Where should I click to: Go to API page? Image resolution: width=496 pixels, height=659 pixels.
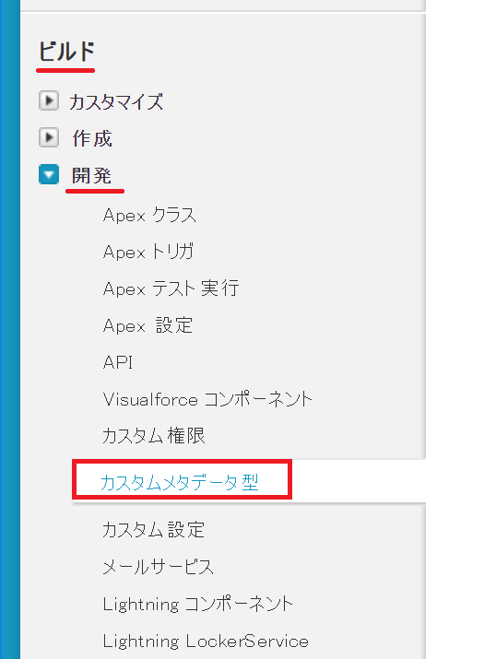click(x=118, y=362)
